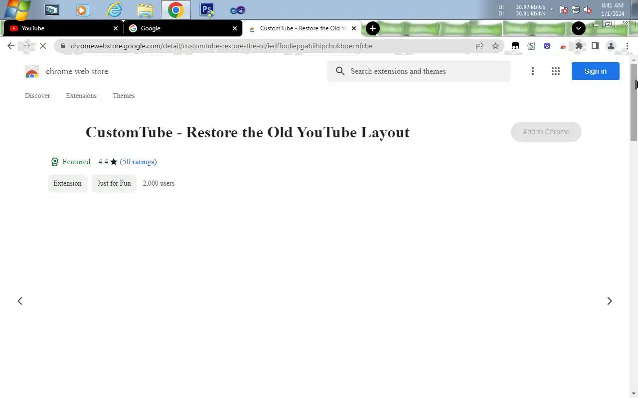
Task: Open the black glasses extension icon
Action: pyautogui.click(x=515, y=46)
